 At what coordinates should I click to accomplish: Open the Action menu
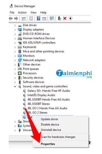(x=22, y=12)
